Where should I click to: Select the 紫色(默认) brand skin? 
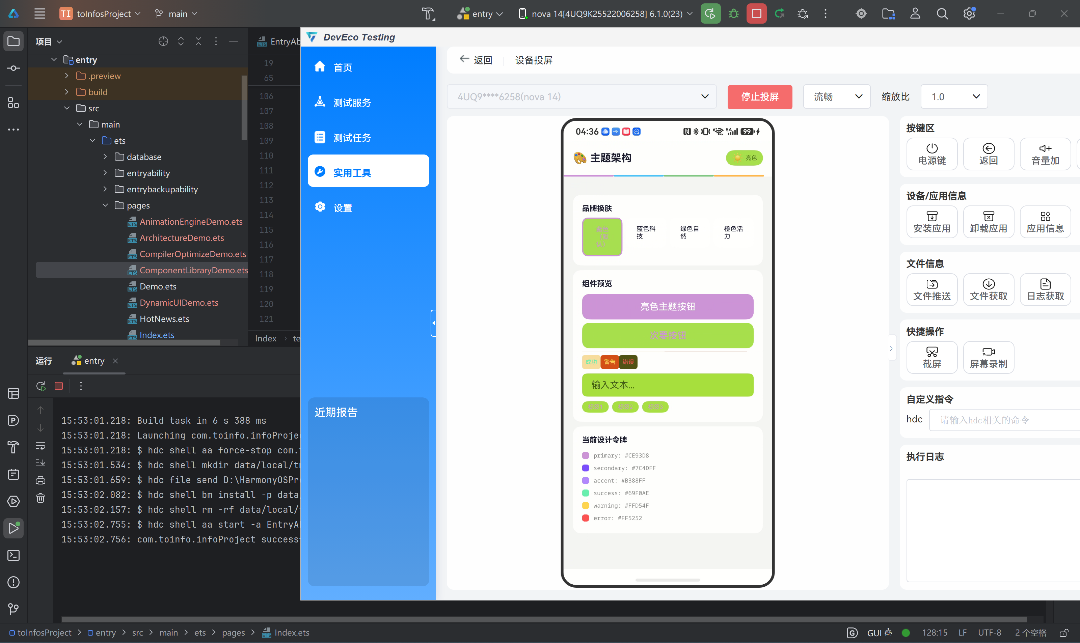602,236
